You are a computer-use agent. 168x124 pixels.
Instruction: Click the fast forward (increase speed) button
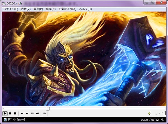tap(32, 113)
